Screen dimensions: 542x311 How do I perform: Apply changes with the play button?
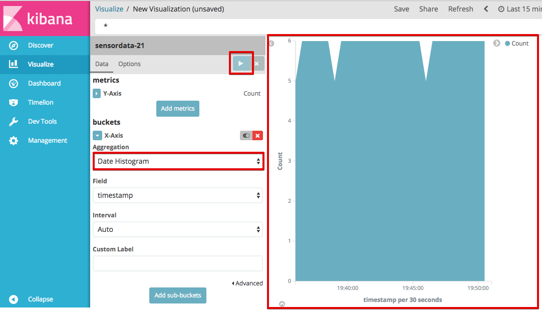[241, 64]
